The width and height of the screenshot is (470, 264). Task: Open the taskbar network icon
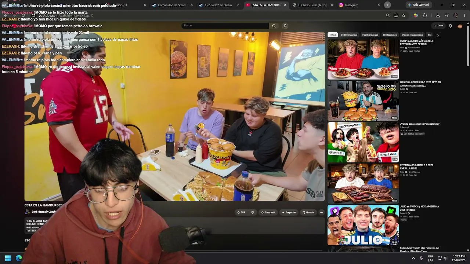point(439,258)
